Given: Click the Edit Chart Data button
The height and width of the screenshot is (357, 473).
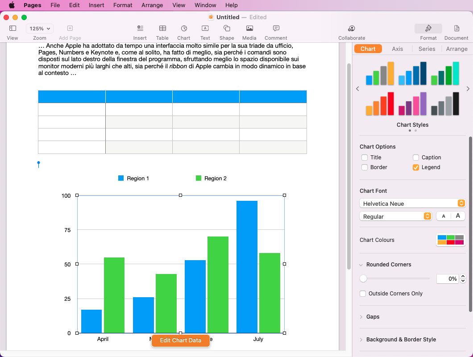Looking at the screenshot, I should (x=180, y=340).
